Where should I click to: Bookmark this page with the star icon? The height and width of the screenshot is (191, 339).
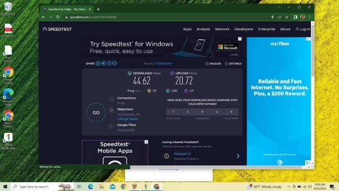287,17
